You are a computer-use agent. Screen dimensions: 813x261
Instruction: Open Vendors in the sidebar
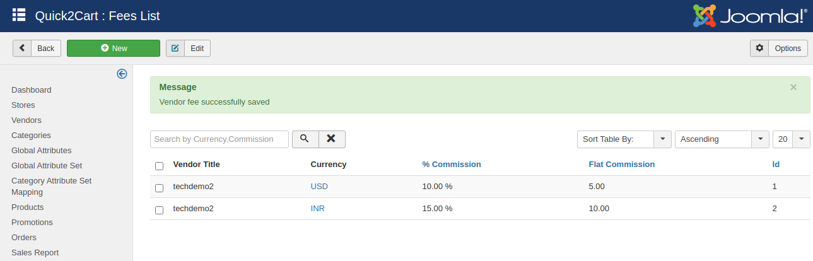pos(26,120)
